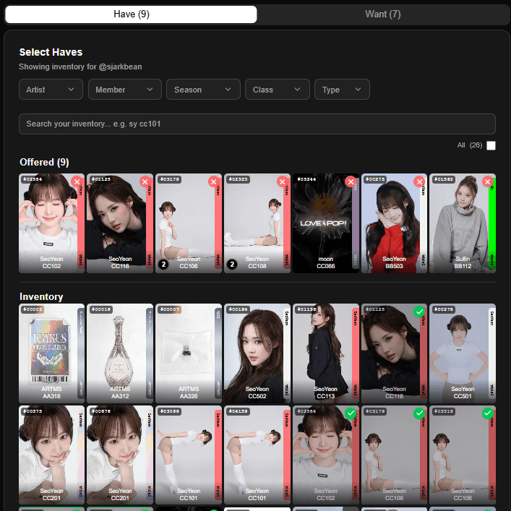Image resolution: width=511 pixels, height=511 pixels.
Task: Remove offered SeoYeon CC102 with red X
Action: point(77,181)
